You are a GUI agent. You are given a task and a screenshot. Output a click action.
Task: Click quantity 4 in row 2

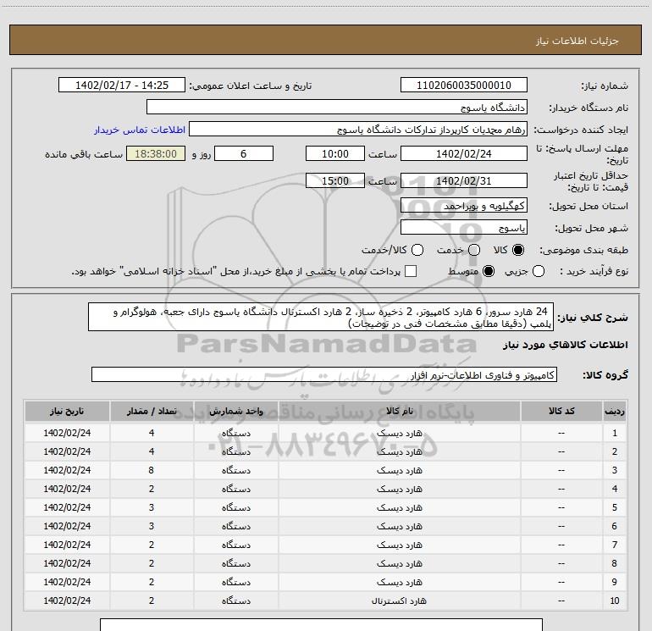(152, 451)
